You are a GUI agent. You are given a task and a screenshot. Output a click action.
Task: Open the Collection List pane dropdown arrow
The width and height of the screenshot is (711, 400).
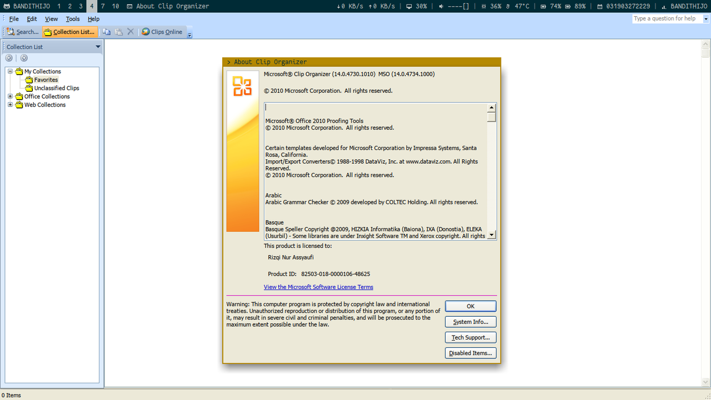coord(98,47)
